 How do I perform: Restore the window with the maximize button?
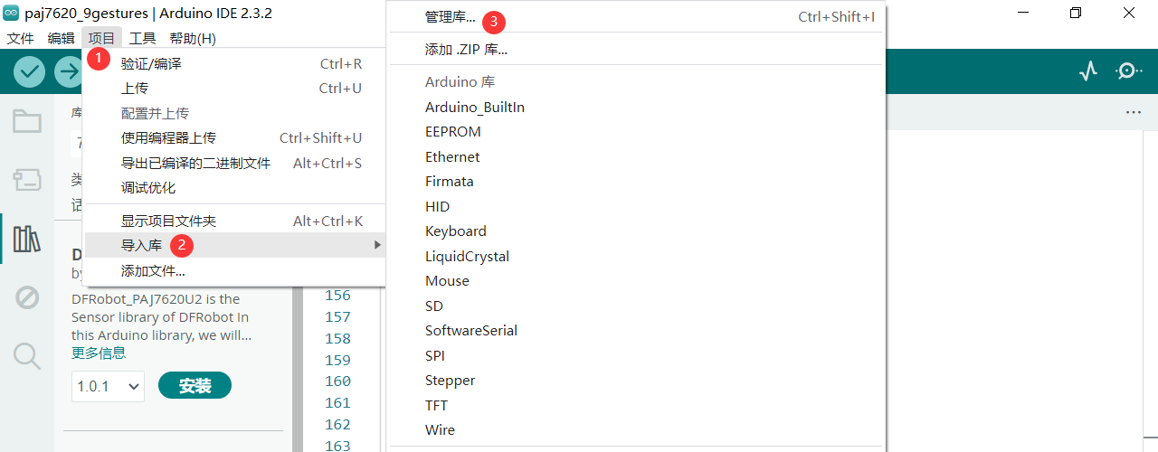1076,13
